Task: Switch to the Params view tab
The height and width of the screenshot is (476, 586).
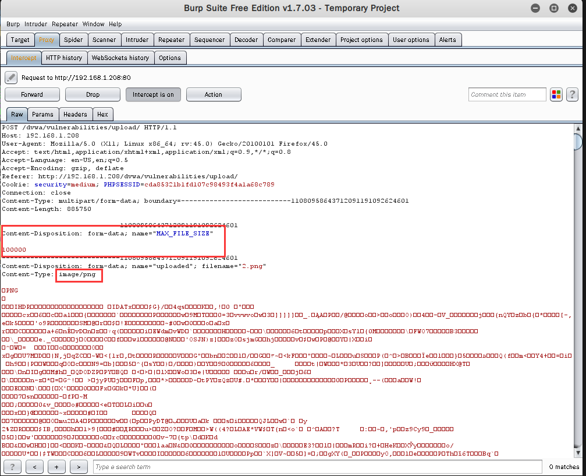Action: 42,114
